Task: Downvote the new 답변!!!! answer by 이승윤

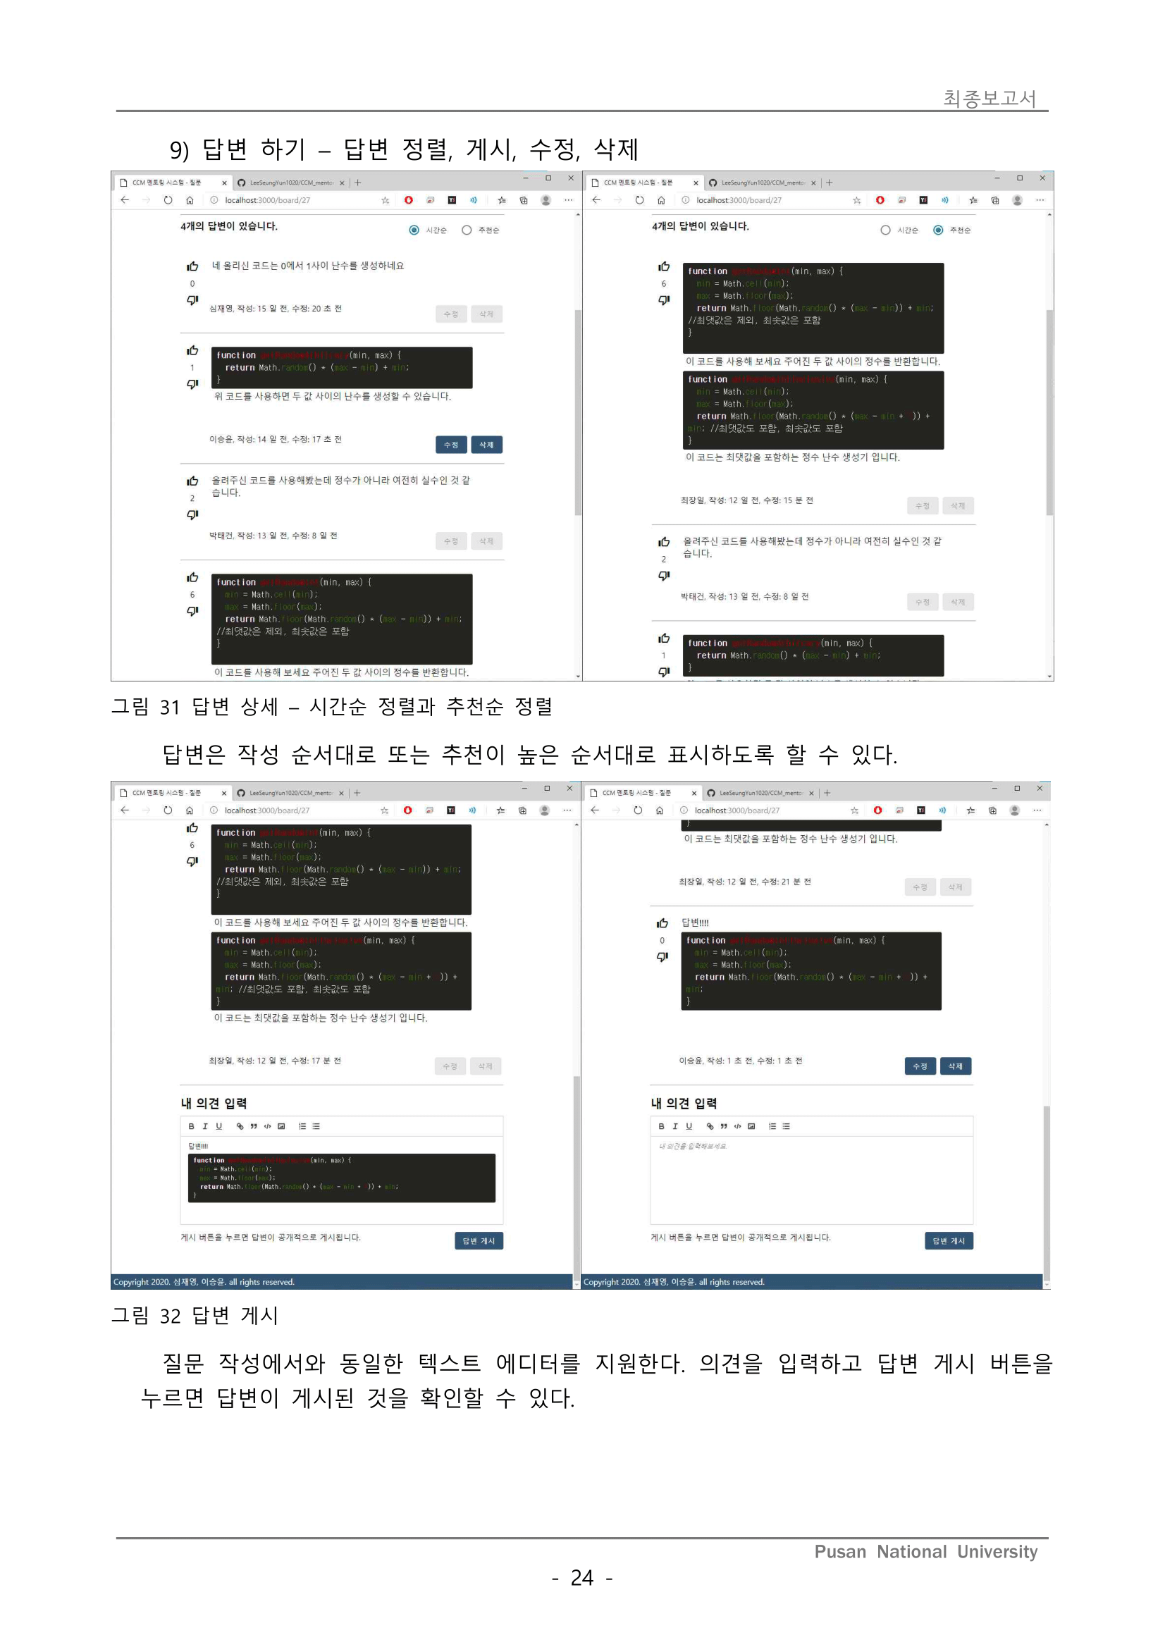Action: point(662,956)
